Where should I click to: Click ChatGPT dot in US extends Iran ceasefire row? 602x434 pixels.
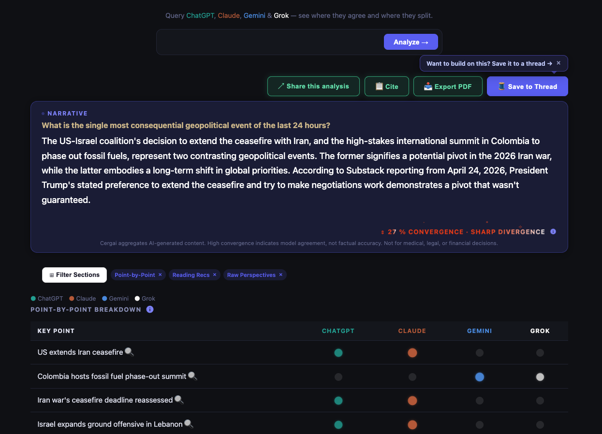pos(338,353)
